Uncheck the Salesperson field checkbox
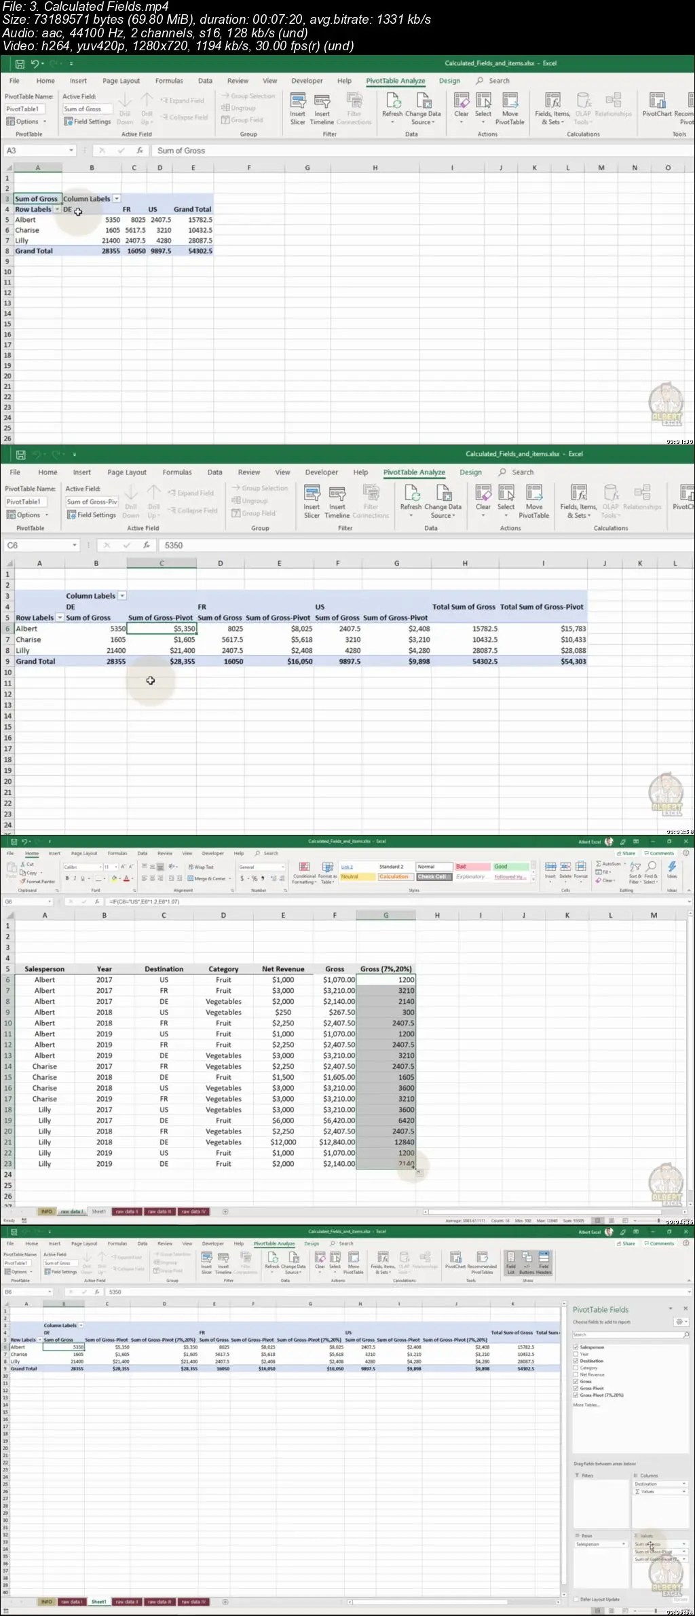This screenshot has width=695, height=1616. [576, 1347]
